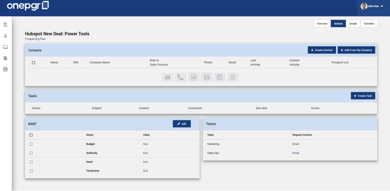This screenshot has width=390, height=191.
Task: Open the Emails tab
Action: point(353,24)
